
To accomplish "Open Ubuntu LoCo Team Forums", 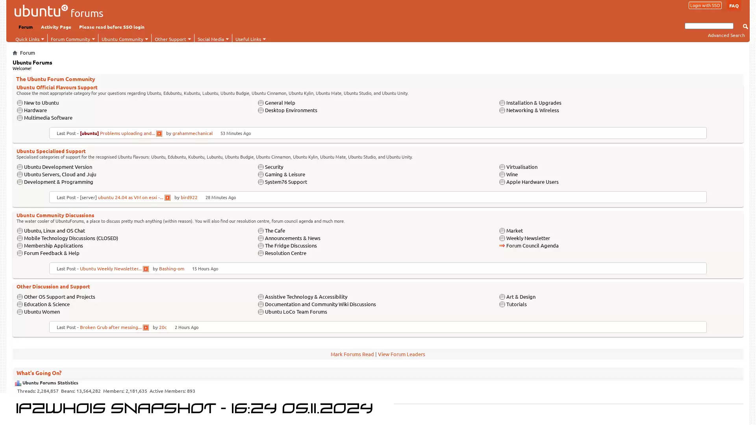I will pos(296,312).
